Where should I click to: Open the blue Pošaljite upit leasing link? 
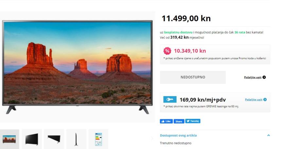click(254, 100)
